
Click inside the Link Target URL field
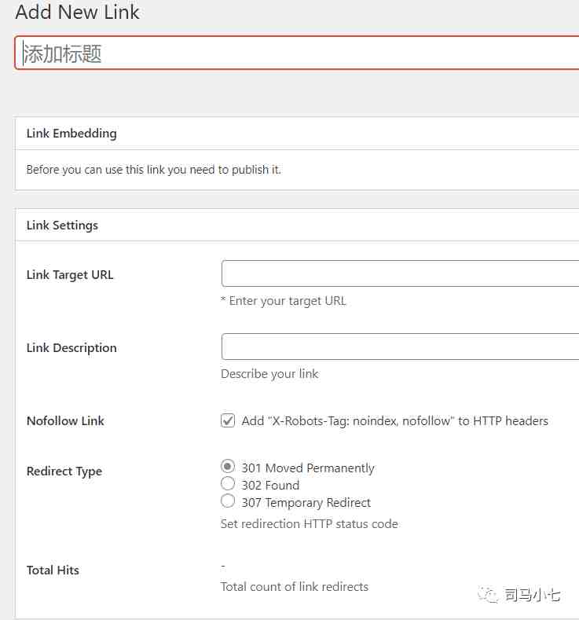(401, 273)
